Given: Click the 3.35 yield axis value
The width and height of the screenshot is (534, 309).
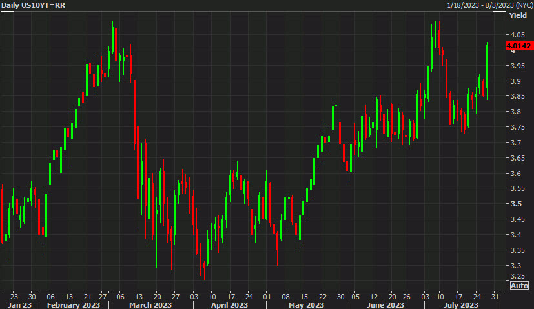Looking at the screenshot, I should click(517, 250).
